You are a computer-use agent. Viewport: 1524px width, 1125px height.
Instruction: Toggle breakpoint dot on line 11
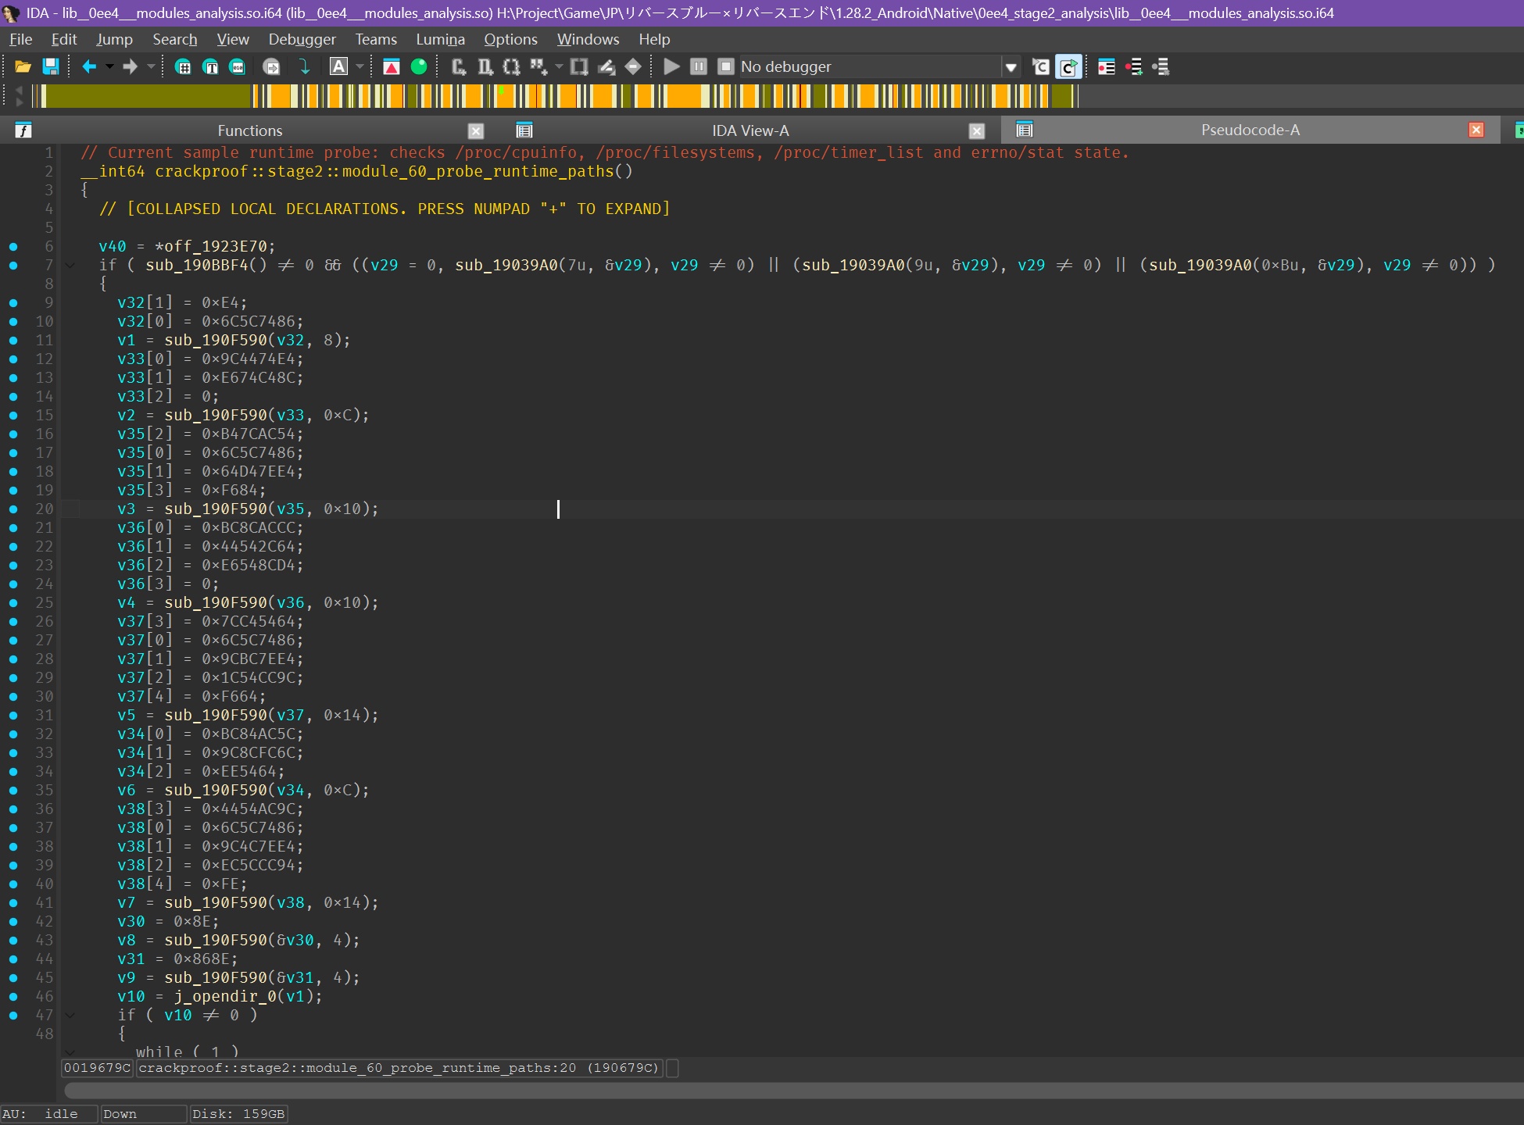13,341
